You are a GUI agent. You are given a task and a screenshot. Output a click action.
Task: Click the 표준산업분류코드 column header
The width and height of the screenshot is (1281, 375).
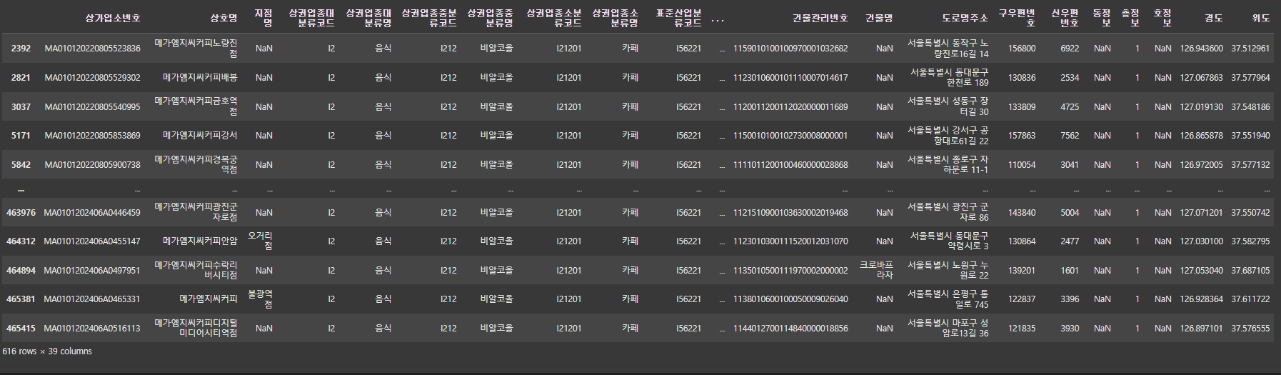[x=678, y=18]
